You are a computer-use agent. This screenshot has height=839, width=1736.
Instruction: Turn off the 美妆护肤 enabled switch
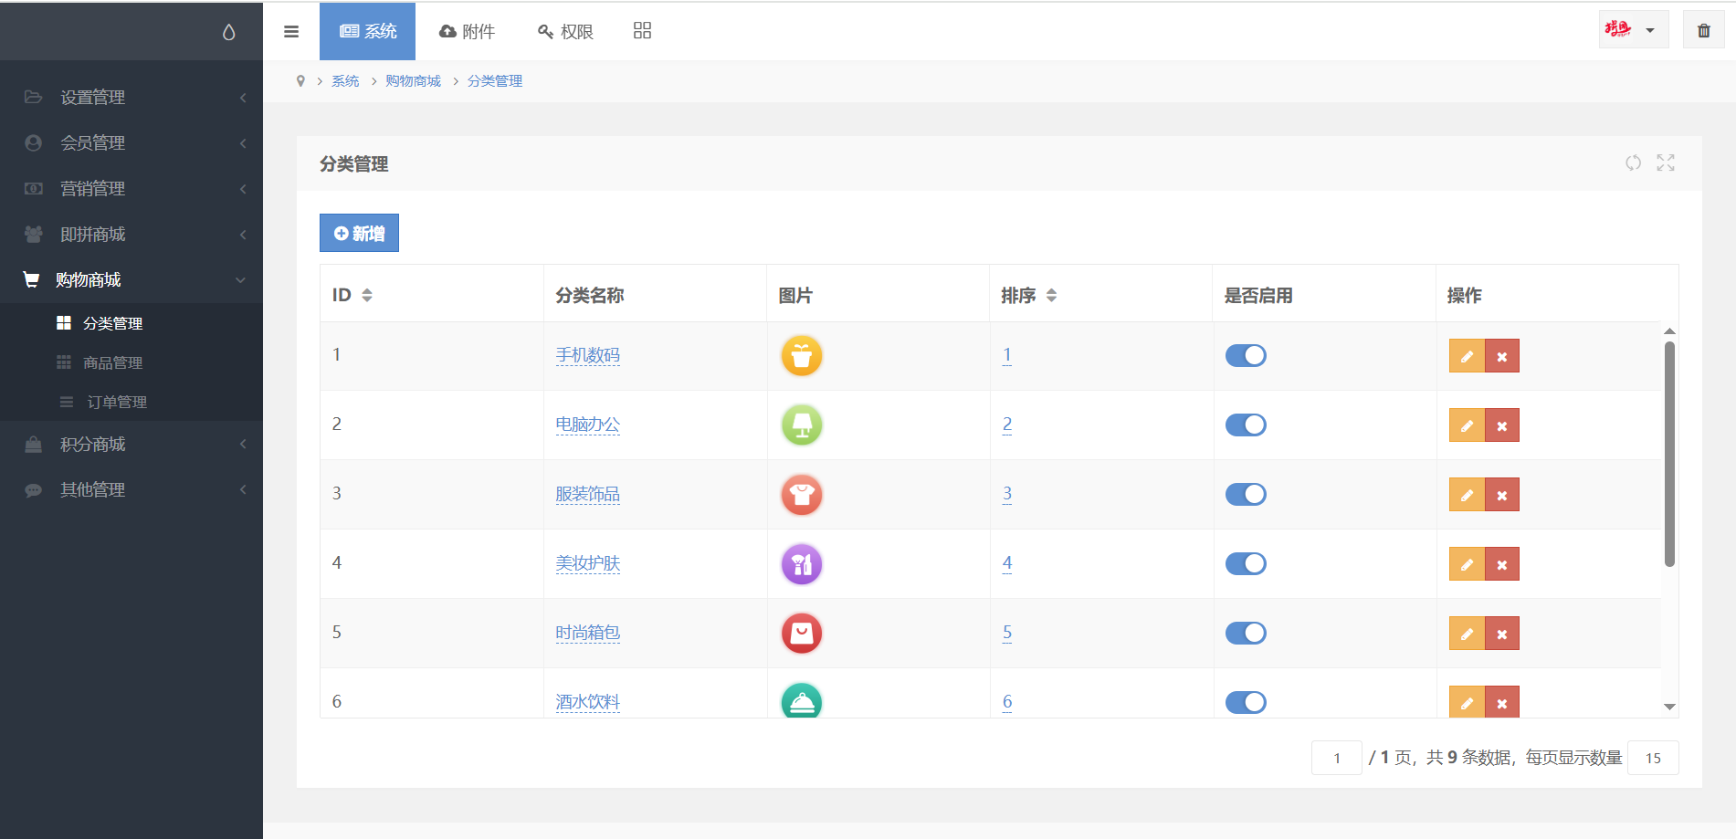(x=1246, y=564)
